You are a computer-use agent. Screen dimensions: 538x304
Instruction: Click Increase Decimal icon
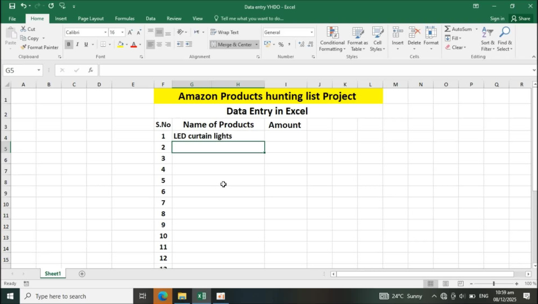[x=301, y=44]
